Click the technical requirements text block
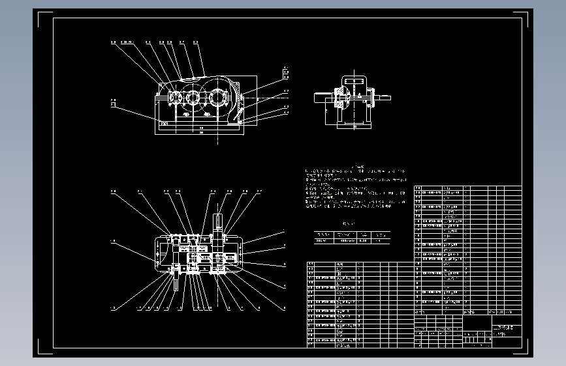The image size is (566, 366). [x=356, y=187]
